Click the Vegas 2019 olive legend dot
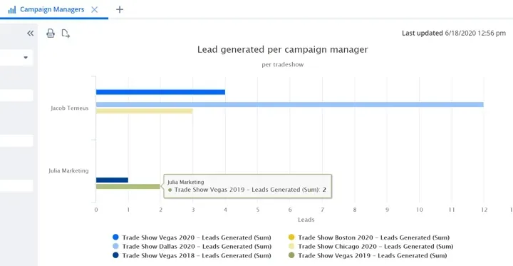Image resolution: width=513 pixels, height=266 pixels. pos(291,255)
